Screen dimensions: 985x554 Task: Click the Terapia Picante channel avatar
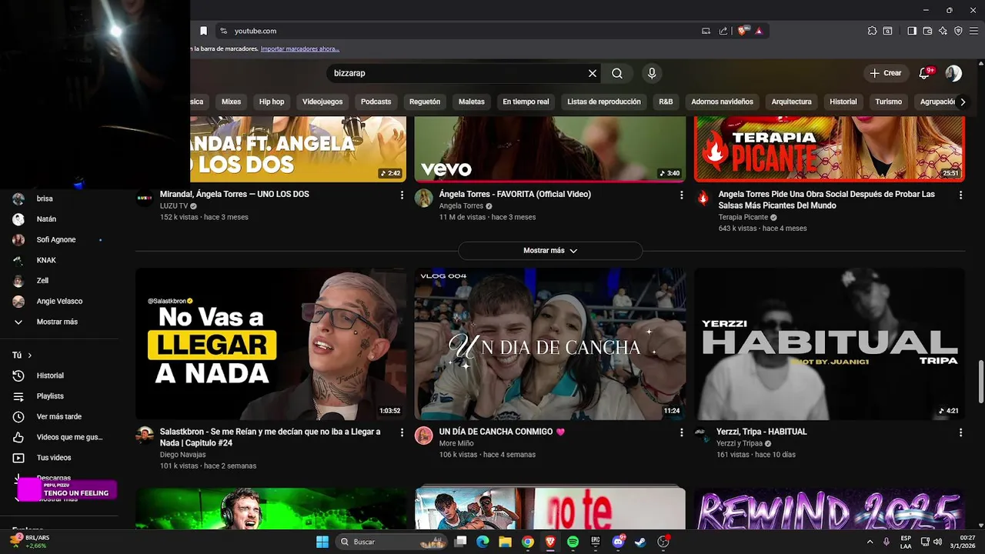coord(703,198)
